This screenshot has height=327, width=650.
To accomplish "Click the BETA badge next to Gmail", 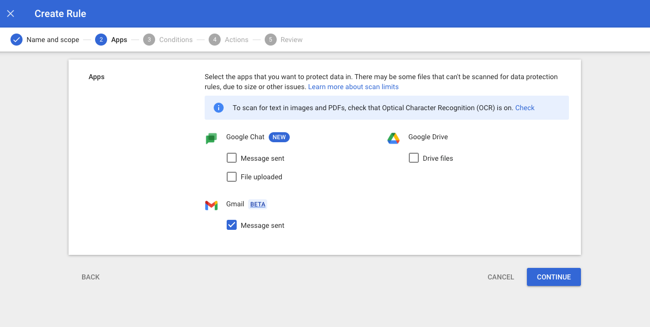I will click(258, 204).
